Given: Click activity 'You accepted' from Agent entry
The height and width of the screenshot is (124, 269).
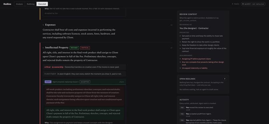Looking at the screenshot, I should (199, 114).
